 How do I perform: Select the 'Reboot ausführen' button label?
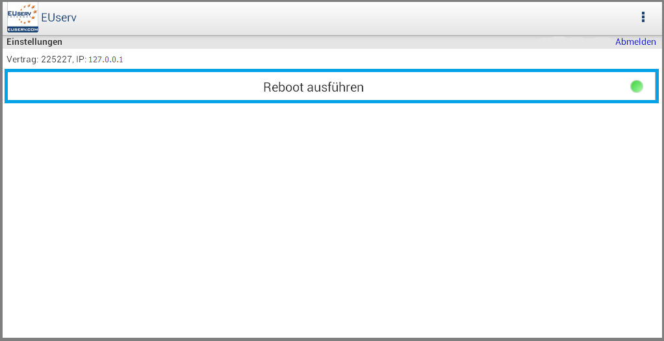click(313, 87)
